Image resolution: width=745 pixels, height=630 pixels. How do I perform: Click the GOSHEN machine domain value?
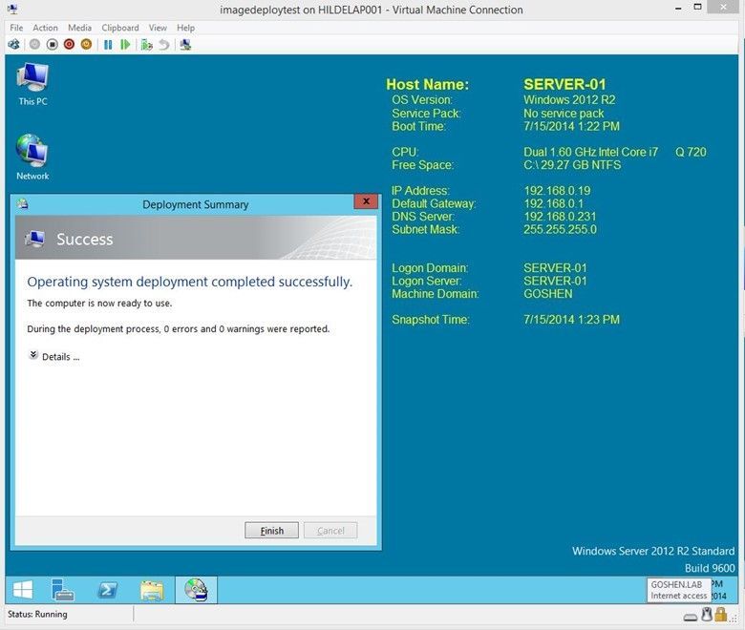point(548,294)
